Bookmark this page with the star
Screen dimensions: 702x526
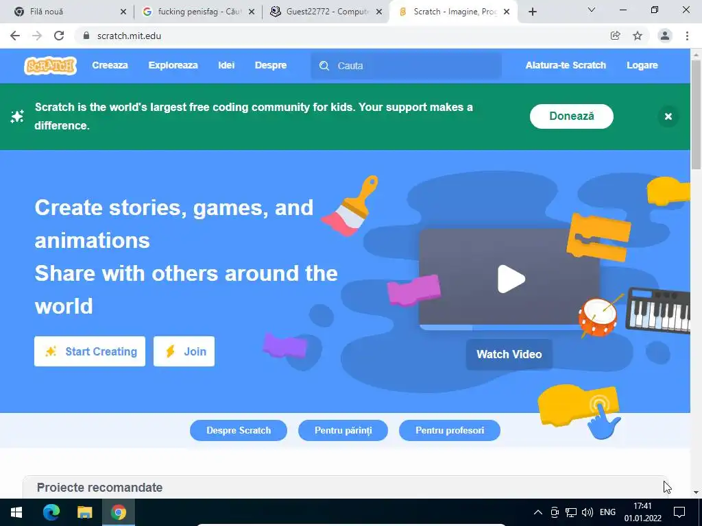pyautogui.click(x=638, y=36)
